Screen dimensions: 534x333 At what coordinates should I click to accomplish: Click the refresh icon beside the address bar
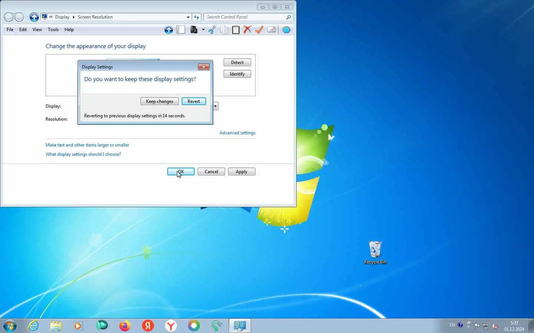click(x=197, y=17)
